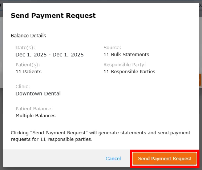The height and width of the screenshot is (170, 202).
Task: Click the Send Payment Request dialog title
Action: pyautogui.click(x=53, y=16)
